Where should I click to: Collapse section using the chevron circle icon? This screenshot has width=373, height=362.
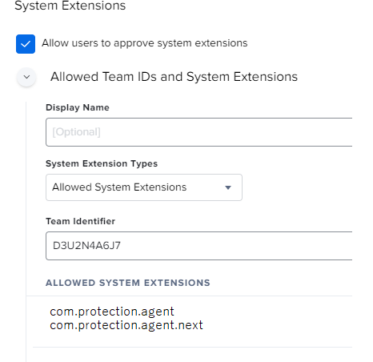(x=26, y=77)
